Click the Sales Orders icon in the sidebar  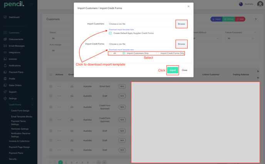(x=5, y=85)
